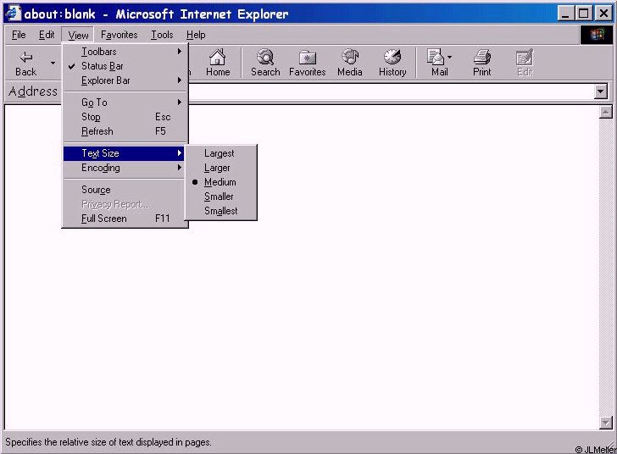Image resolution: width=617 pixels, height=454 pixels.
Task: Click the Edit toolbar icon
Action: (x=525, y=58)
